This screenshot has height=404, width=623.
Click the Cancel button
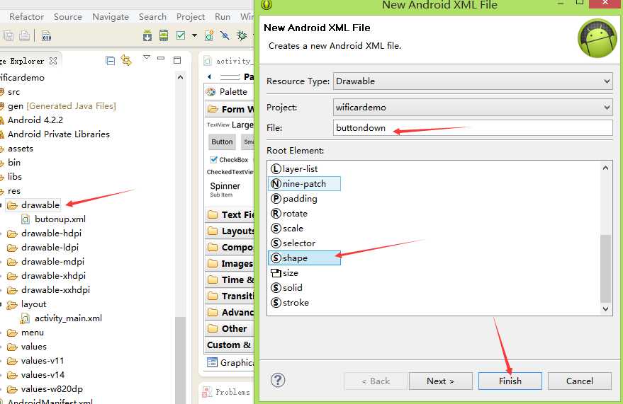pos(580,381)
